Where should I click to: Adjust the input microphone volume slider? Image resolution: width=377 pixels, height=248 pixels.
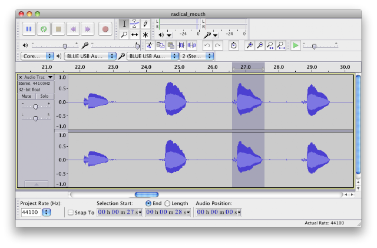pyautogui.click(x=137, y=45)
